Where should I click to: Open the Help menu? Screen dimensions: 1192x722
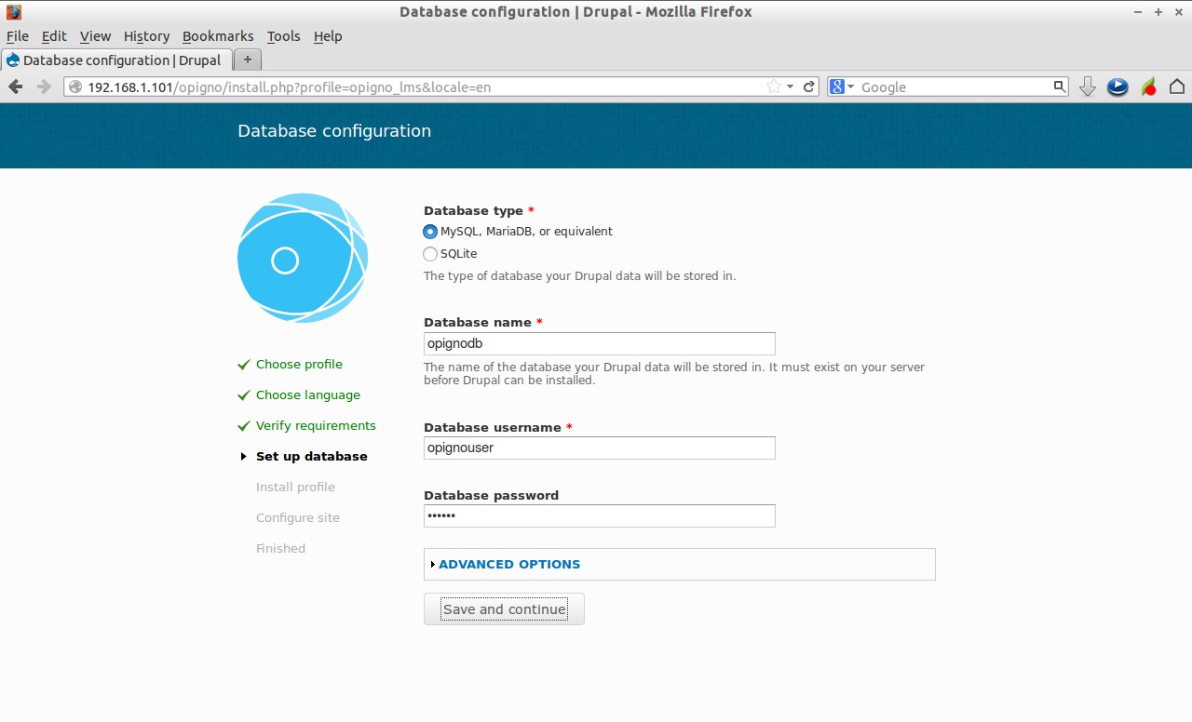[x=328, y=36]
